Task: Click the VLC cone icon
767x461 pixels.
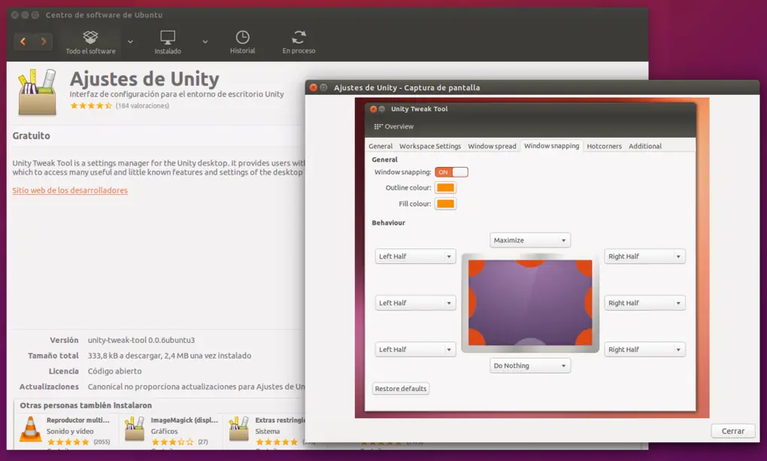Action: pos(30,429)
